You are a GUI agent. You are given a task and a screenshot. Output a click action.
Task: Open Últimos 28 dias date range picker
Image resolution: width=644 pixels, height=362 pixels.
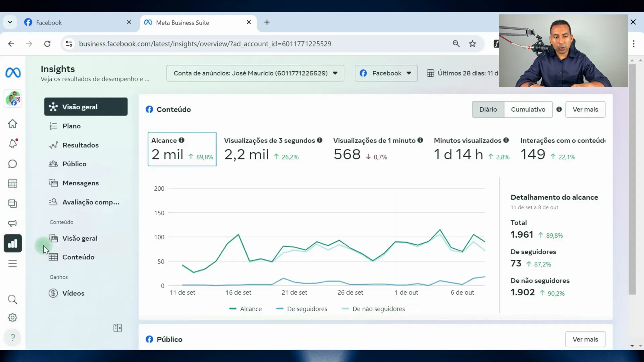[463, 73]
